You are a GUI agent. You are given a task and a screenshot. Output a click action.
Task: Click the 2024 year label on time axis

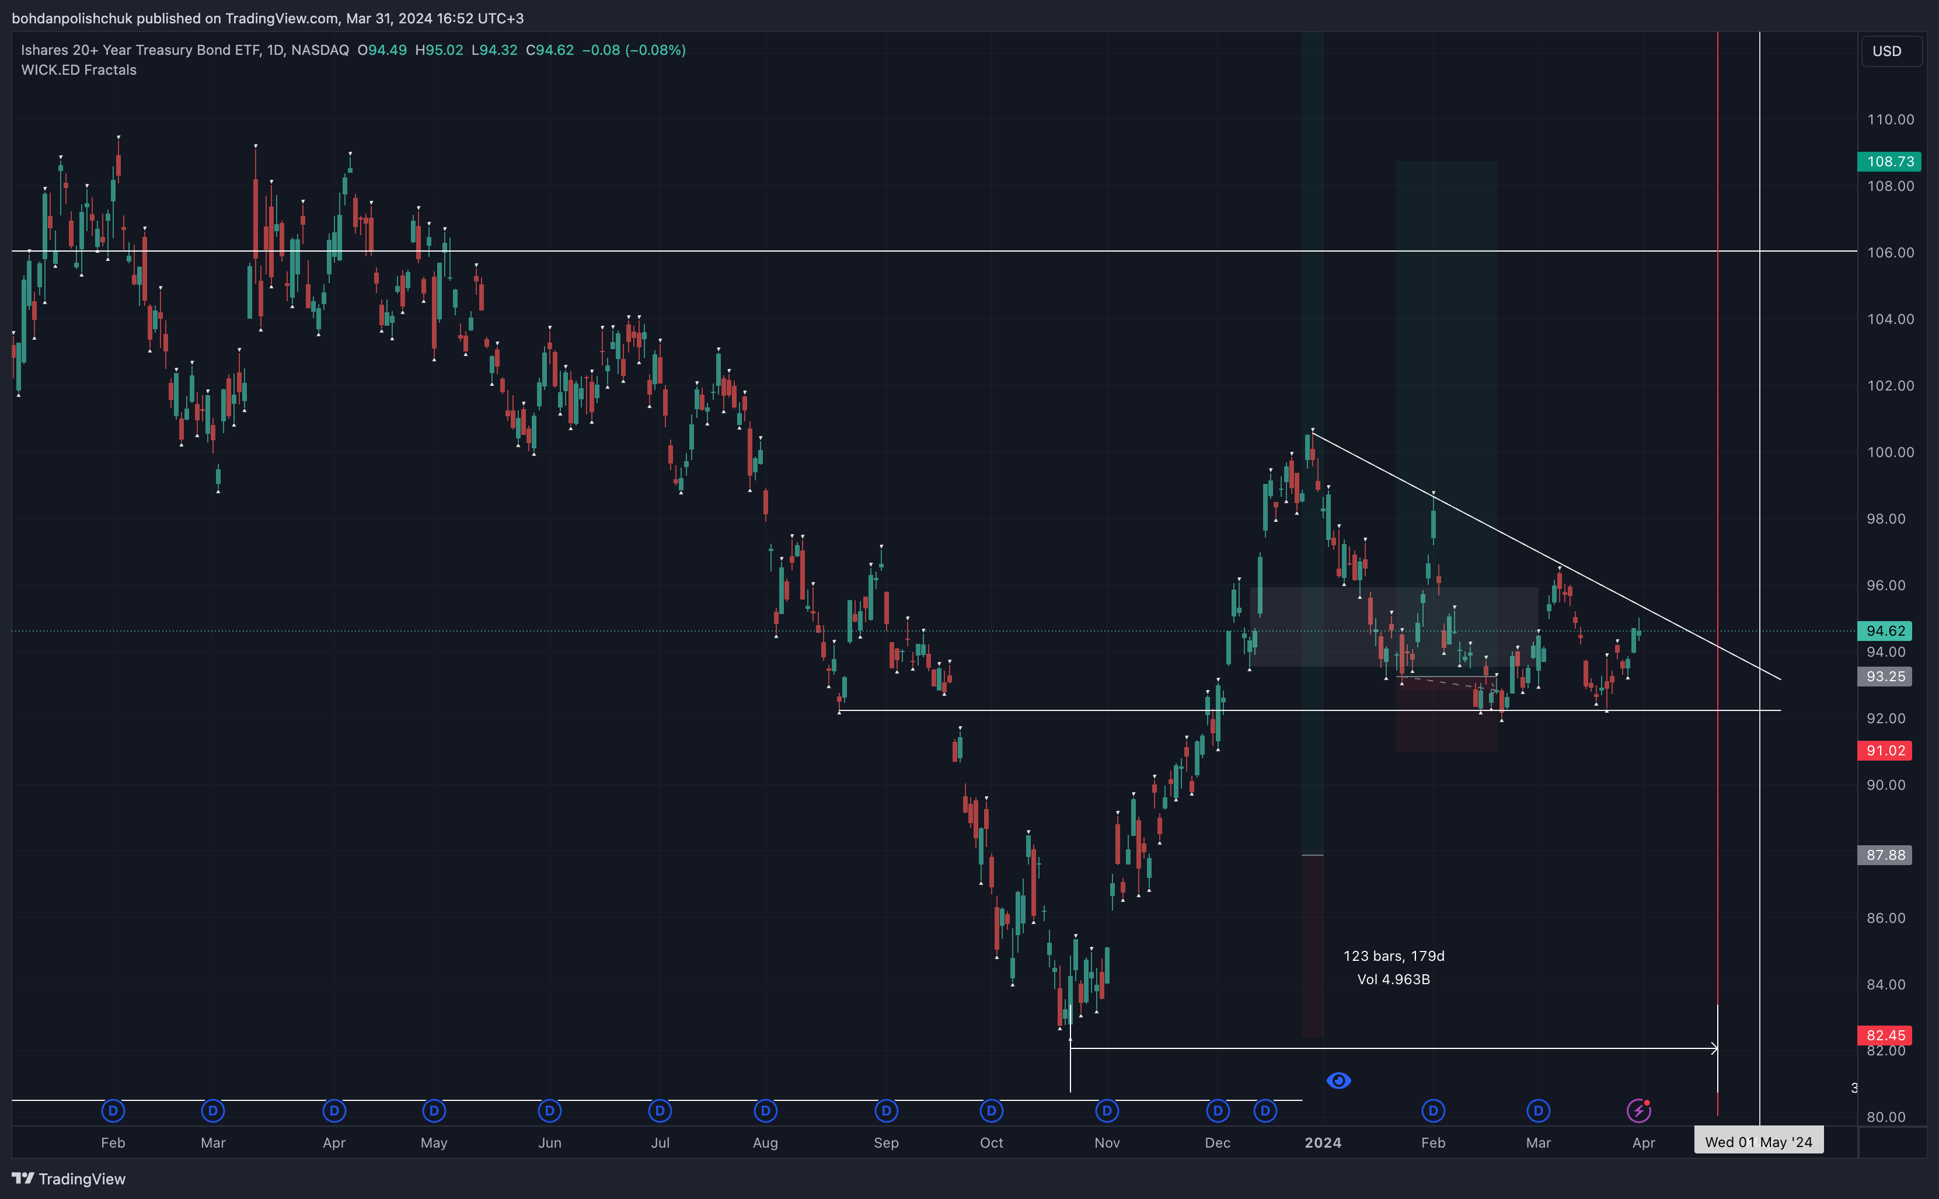1323,1143
